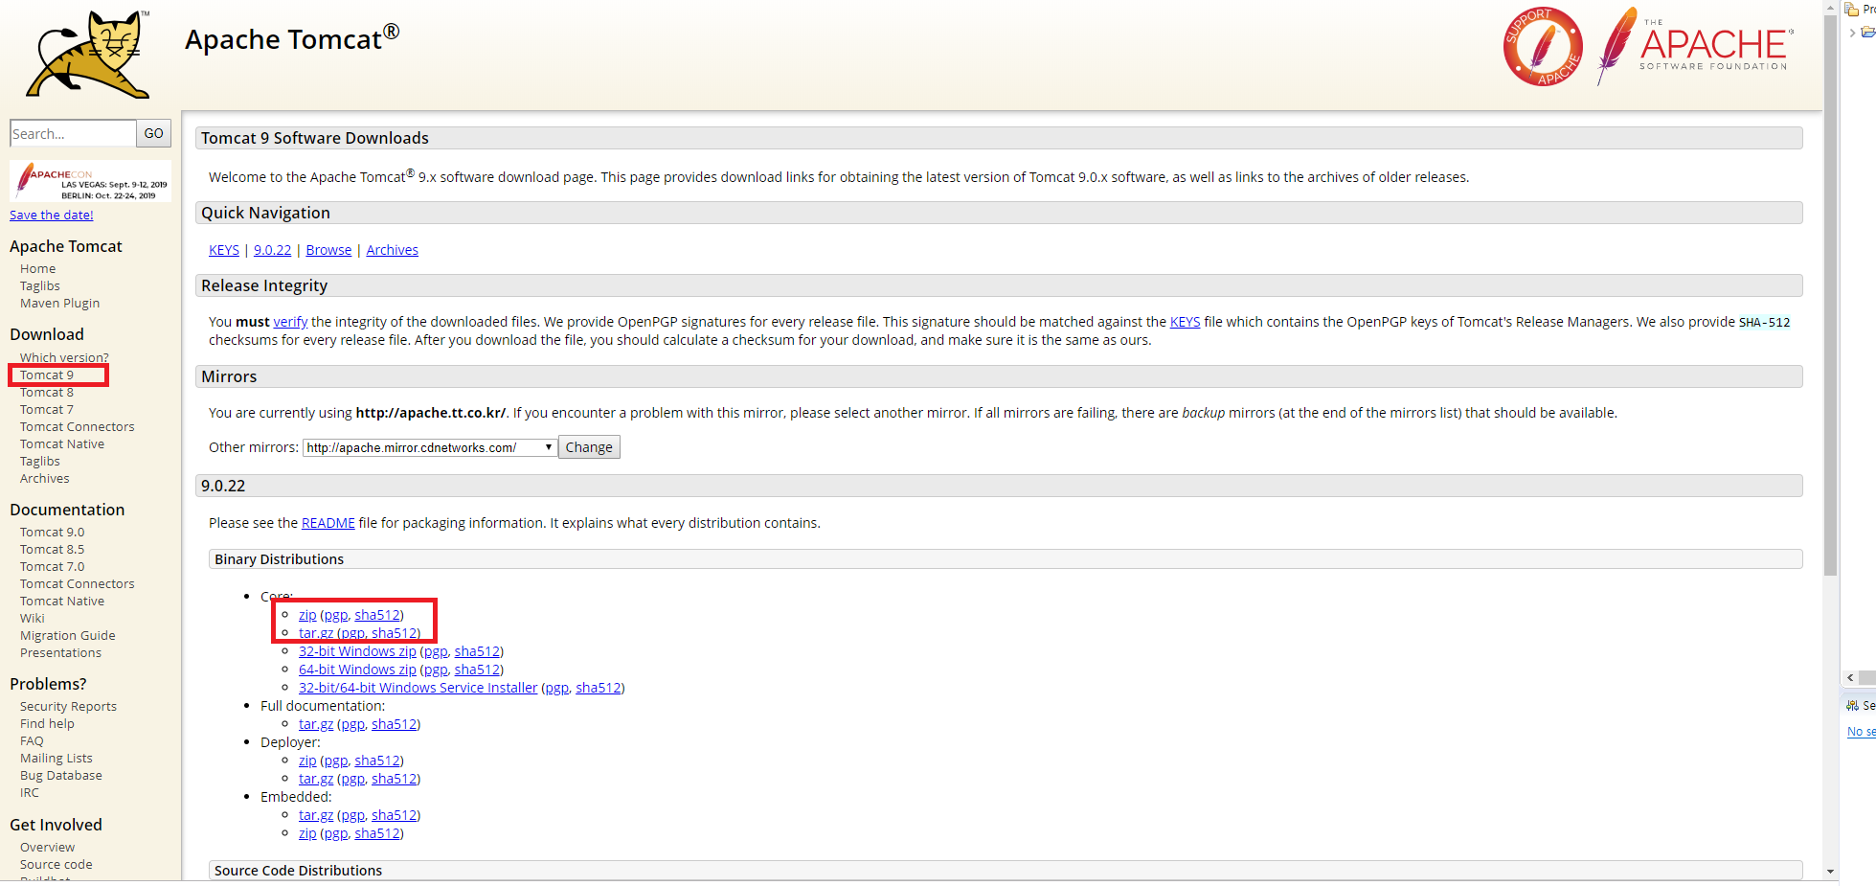Download the Core zip distribution
Image resolution: width=1876 pixels, height=886 pixels.
coord(307,615)
